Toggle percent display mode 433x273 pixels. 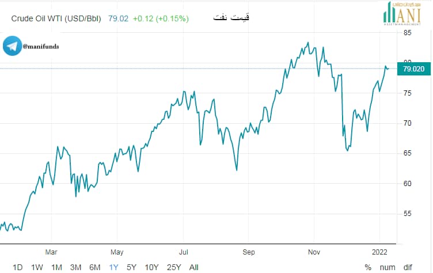tap(368, 267)
